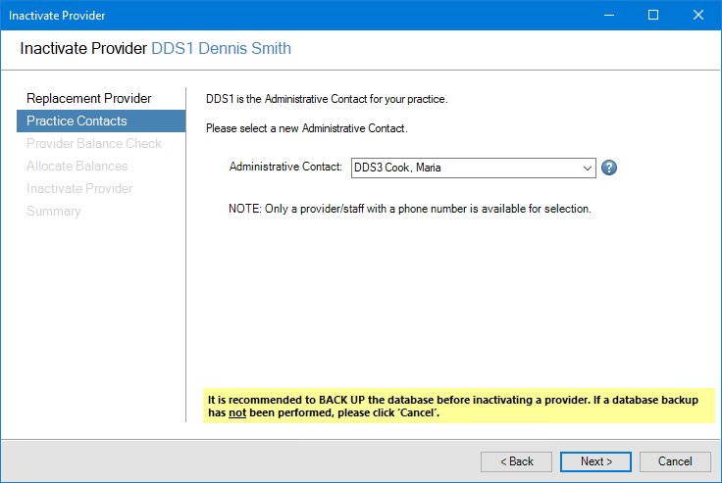This screenshot has width=722, height=483.
Task: Select the Replacement Provider step in sidebar
Action: click(x=89, y=98)
